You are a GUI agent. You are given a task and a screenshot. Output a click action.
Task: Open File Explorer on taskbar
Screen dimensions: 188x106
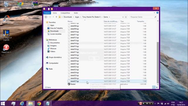pos(31,103)
